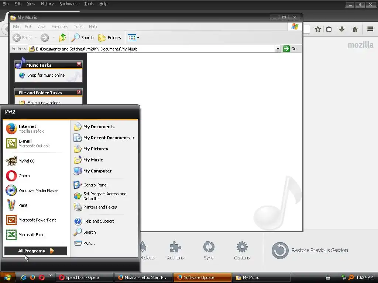Open Firefox History menu
The width and height of the screenshot is (378, 283).
47,4
